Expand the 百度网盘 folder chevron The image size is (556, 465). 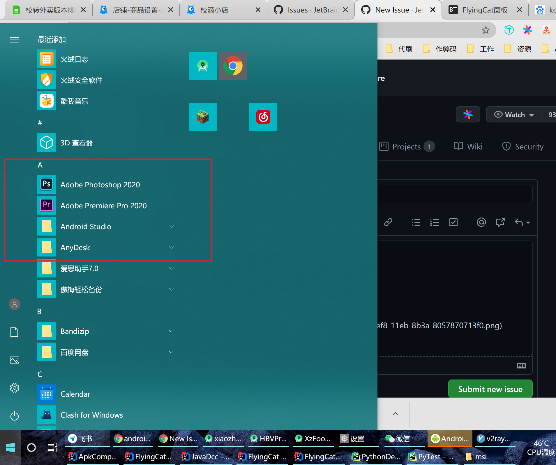171,352
